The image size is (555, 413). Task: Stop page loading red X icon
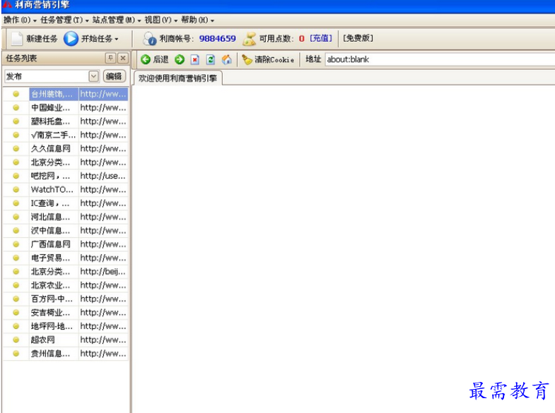click(x=194, y=59)
